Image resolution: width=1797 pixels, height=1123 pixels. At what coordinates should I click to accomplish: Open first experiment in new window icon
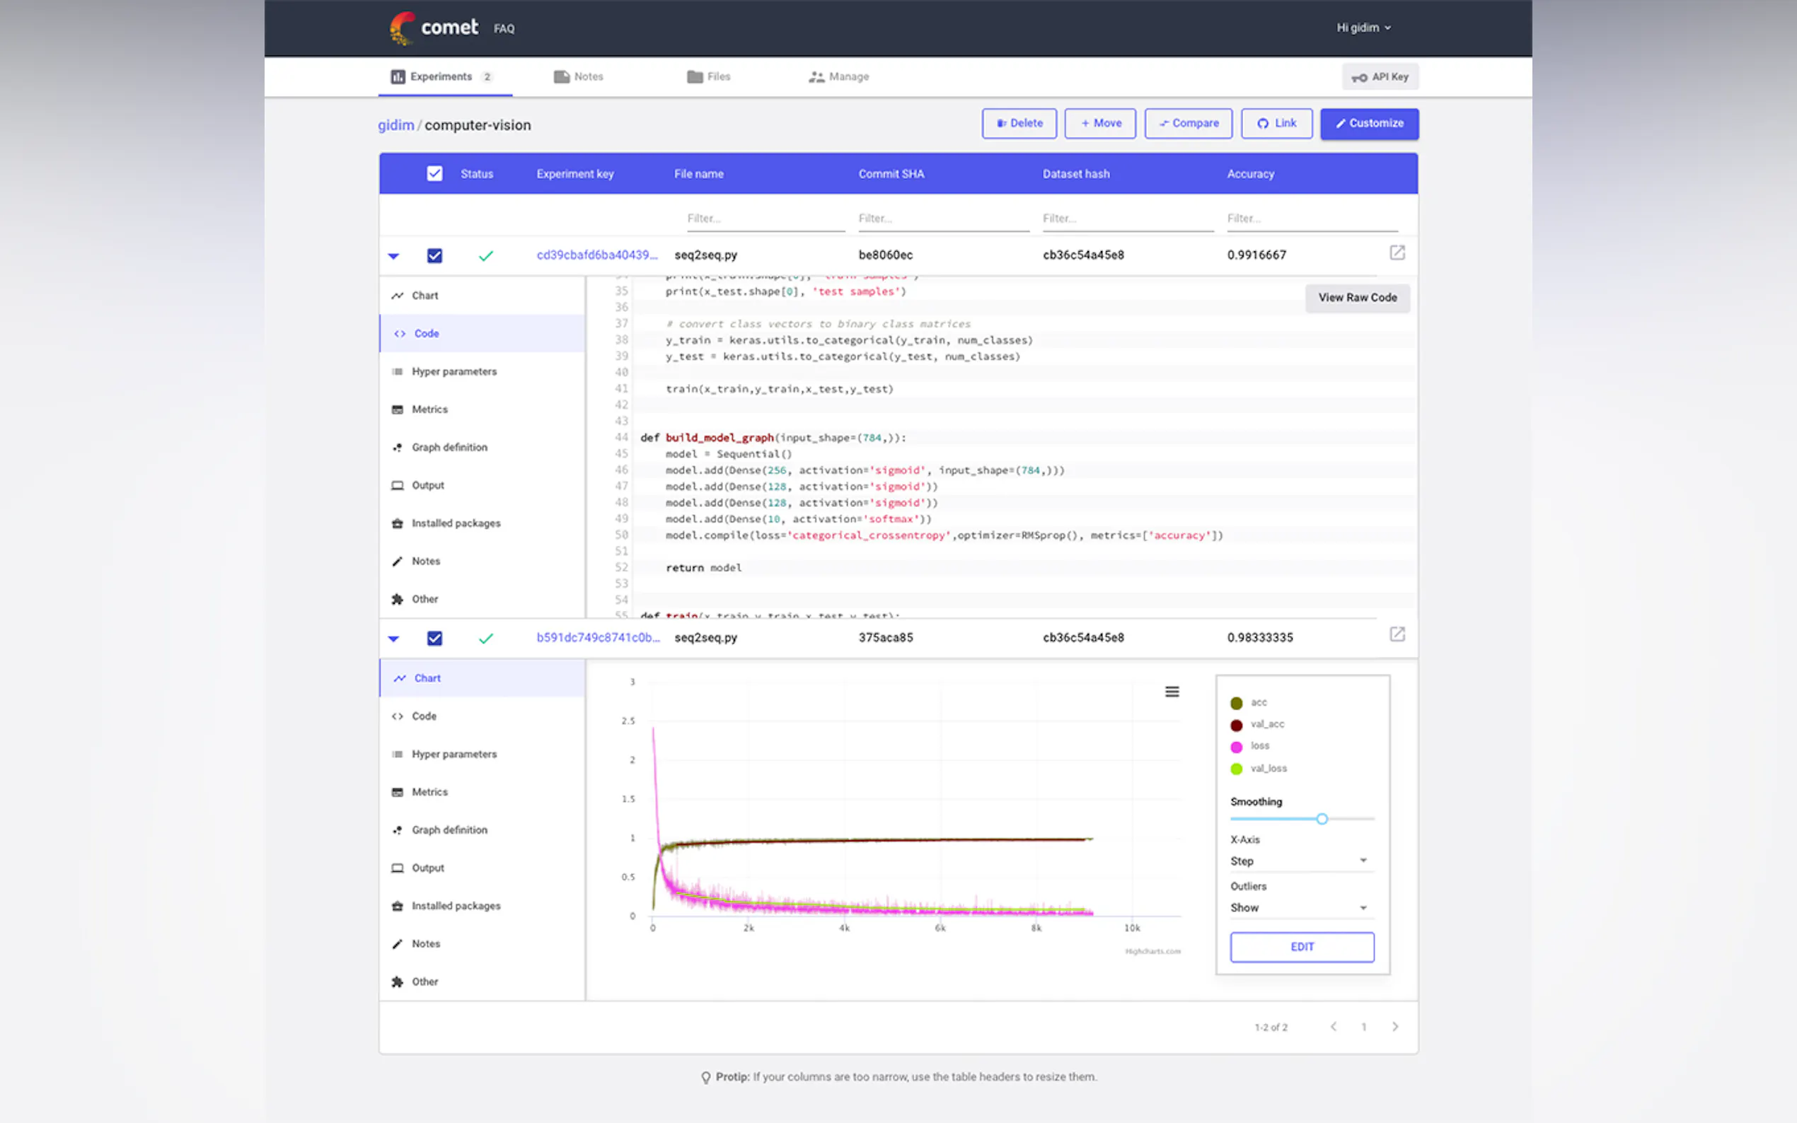1397,252
